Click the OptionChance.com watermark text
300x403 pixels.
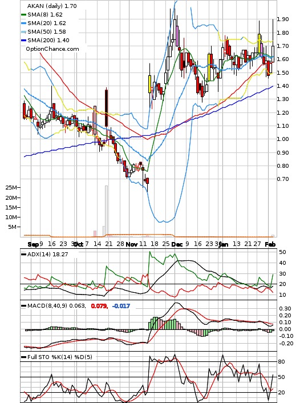52,49
